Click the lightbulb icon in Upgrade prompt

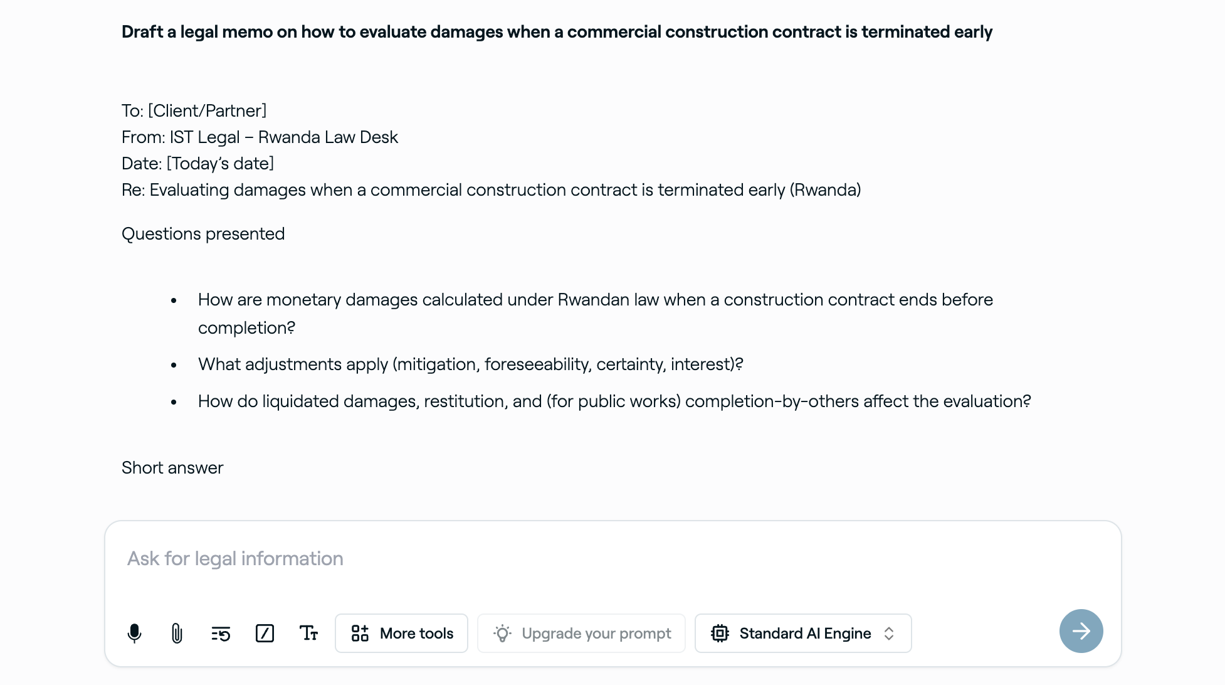point(502,634)
